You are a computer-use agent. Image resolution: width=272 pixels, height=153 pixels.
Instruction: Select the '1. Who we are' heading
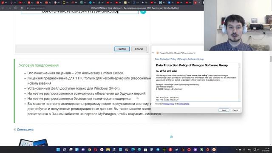point(166,71)
